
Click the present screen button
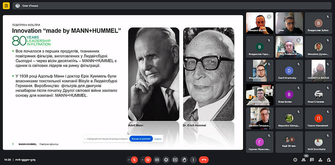(x=175, y=160)
